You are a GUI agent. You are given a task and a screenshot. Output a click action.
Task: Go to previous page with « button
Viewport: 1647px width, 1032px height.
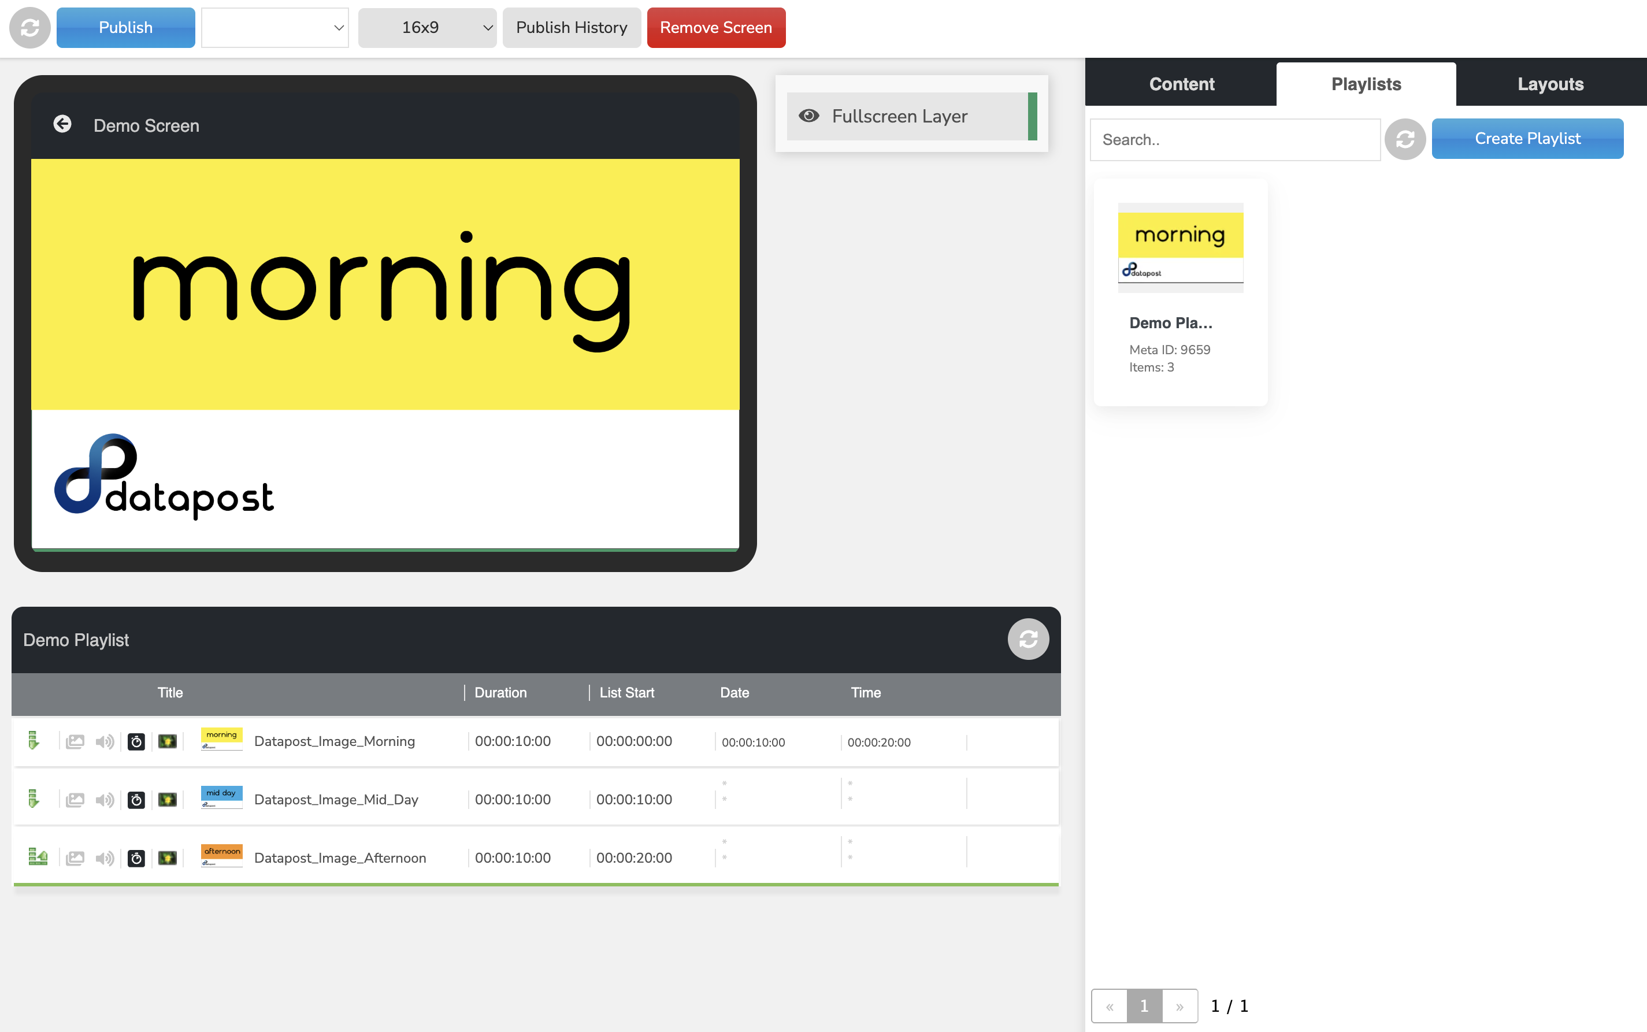tap(1110, 1006)
